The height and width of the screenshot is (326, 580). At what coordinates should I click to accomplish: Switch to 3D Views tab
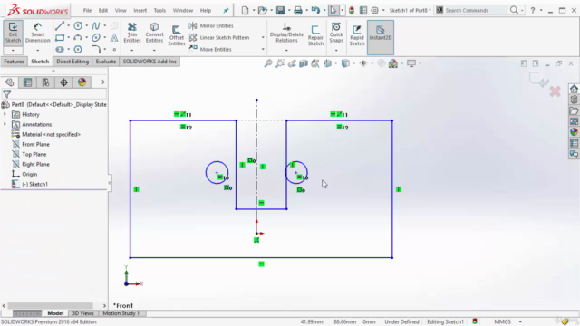(x=82, y=313)
